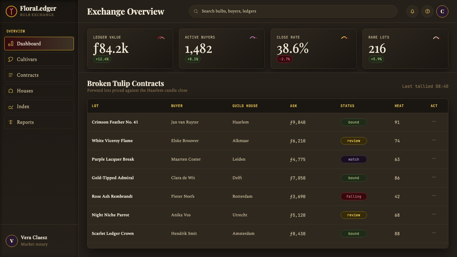Sort by the HEAT column header

pyautogui.click(x=399, y=106)
